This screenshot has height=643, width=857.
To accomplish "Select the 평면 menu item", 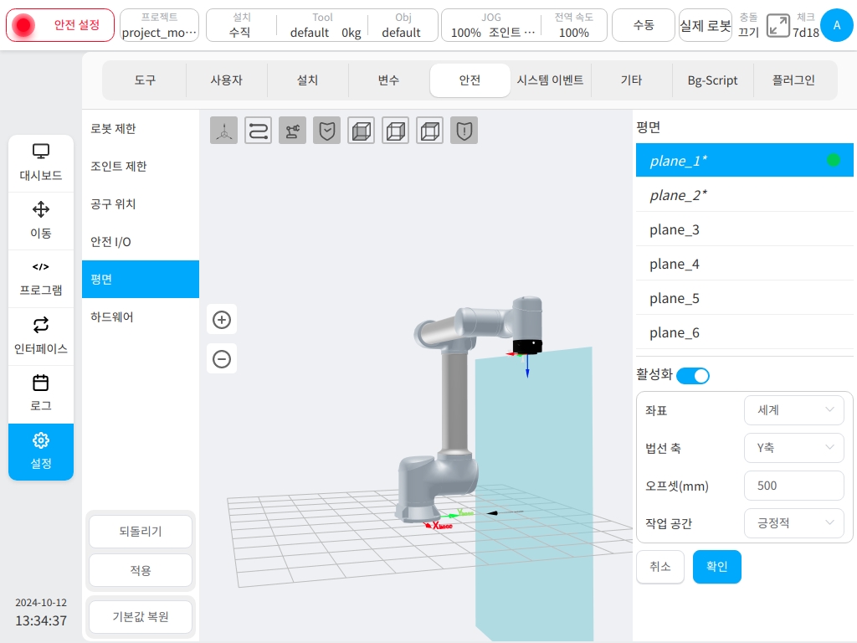I will click(141, 280).
